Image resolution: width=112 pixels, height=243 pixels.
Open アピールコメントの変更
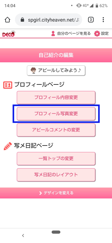(x=56, y=130)
